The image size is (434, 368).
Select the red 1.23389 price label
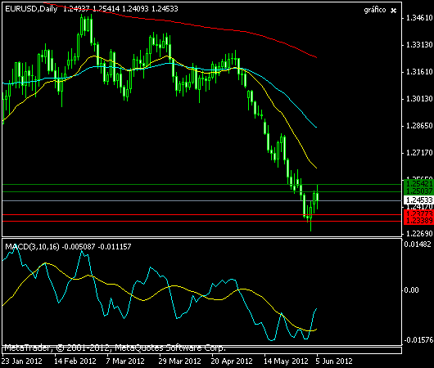tap(419, 221)
